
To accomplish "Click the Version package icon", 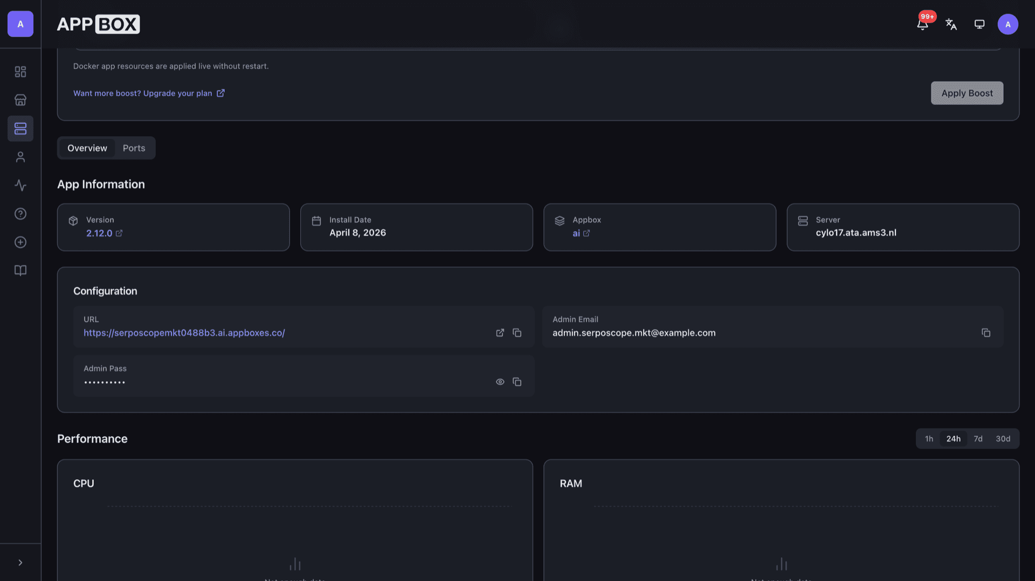I will coord(73,221).
